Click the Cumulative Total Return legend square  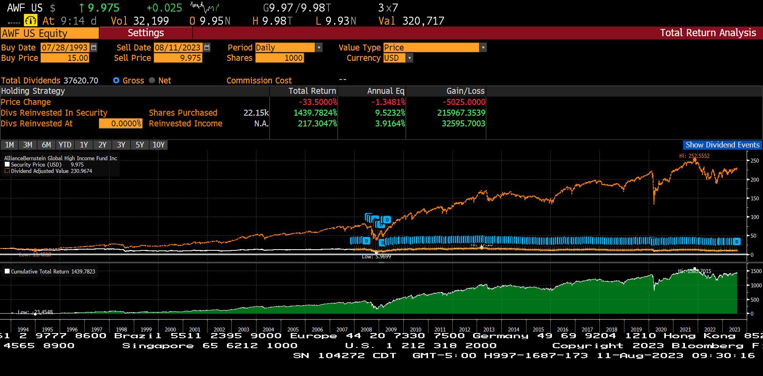coord(7,271)
